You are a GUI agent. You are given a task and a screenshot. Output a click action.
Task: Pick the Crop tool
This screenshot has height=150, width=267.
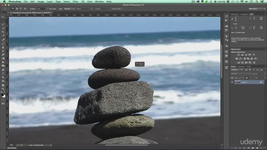[3, 32]
